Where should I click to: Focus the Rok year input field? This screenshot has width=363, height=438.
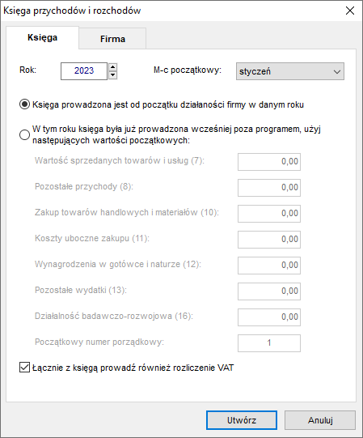coord(84,71)
